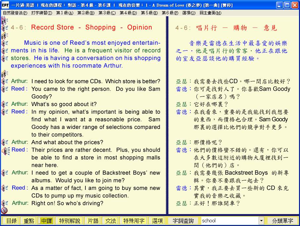Click the red stop icon at bottom left

[x=4, y=210]
